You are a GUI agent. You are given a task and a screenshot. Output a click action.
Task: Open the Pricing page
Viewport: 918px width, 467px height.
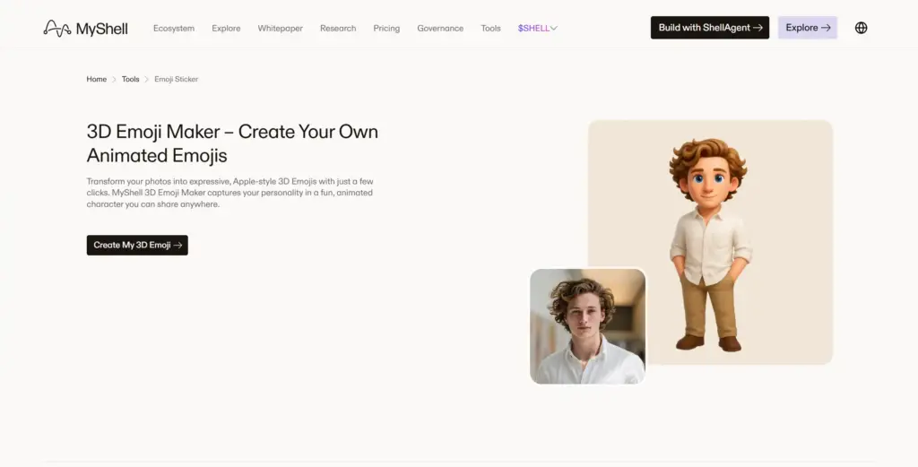coord(386,28)
